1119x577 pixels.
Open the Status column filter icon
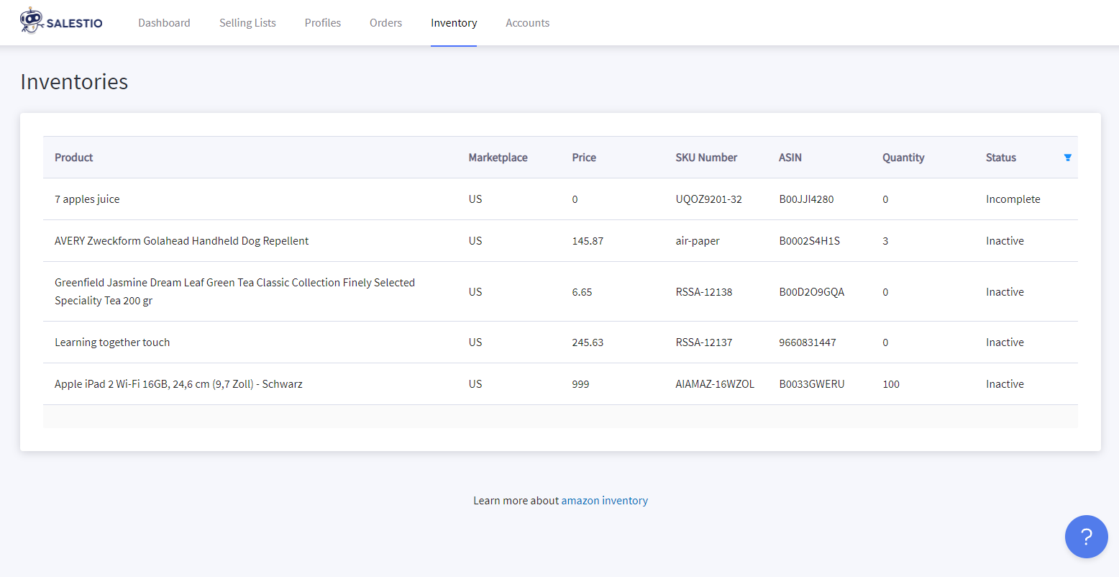tap(1068, 158)
